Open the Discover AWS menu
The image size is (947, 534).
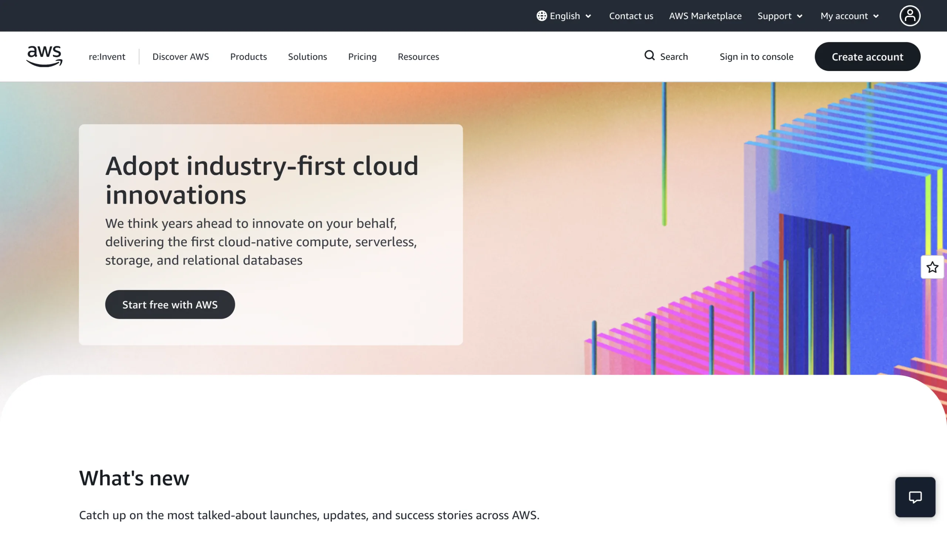click(x=181, y=57)
